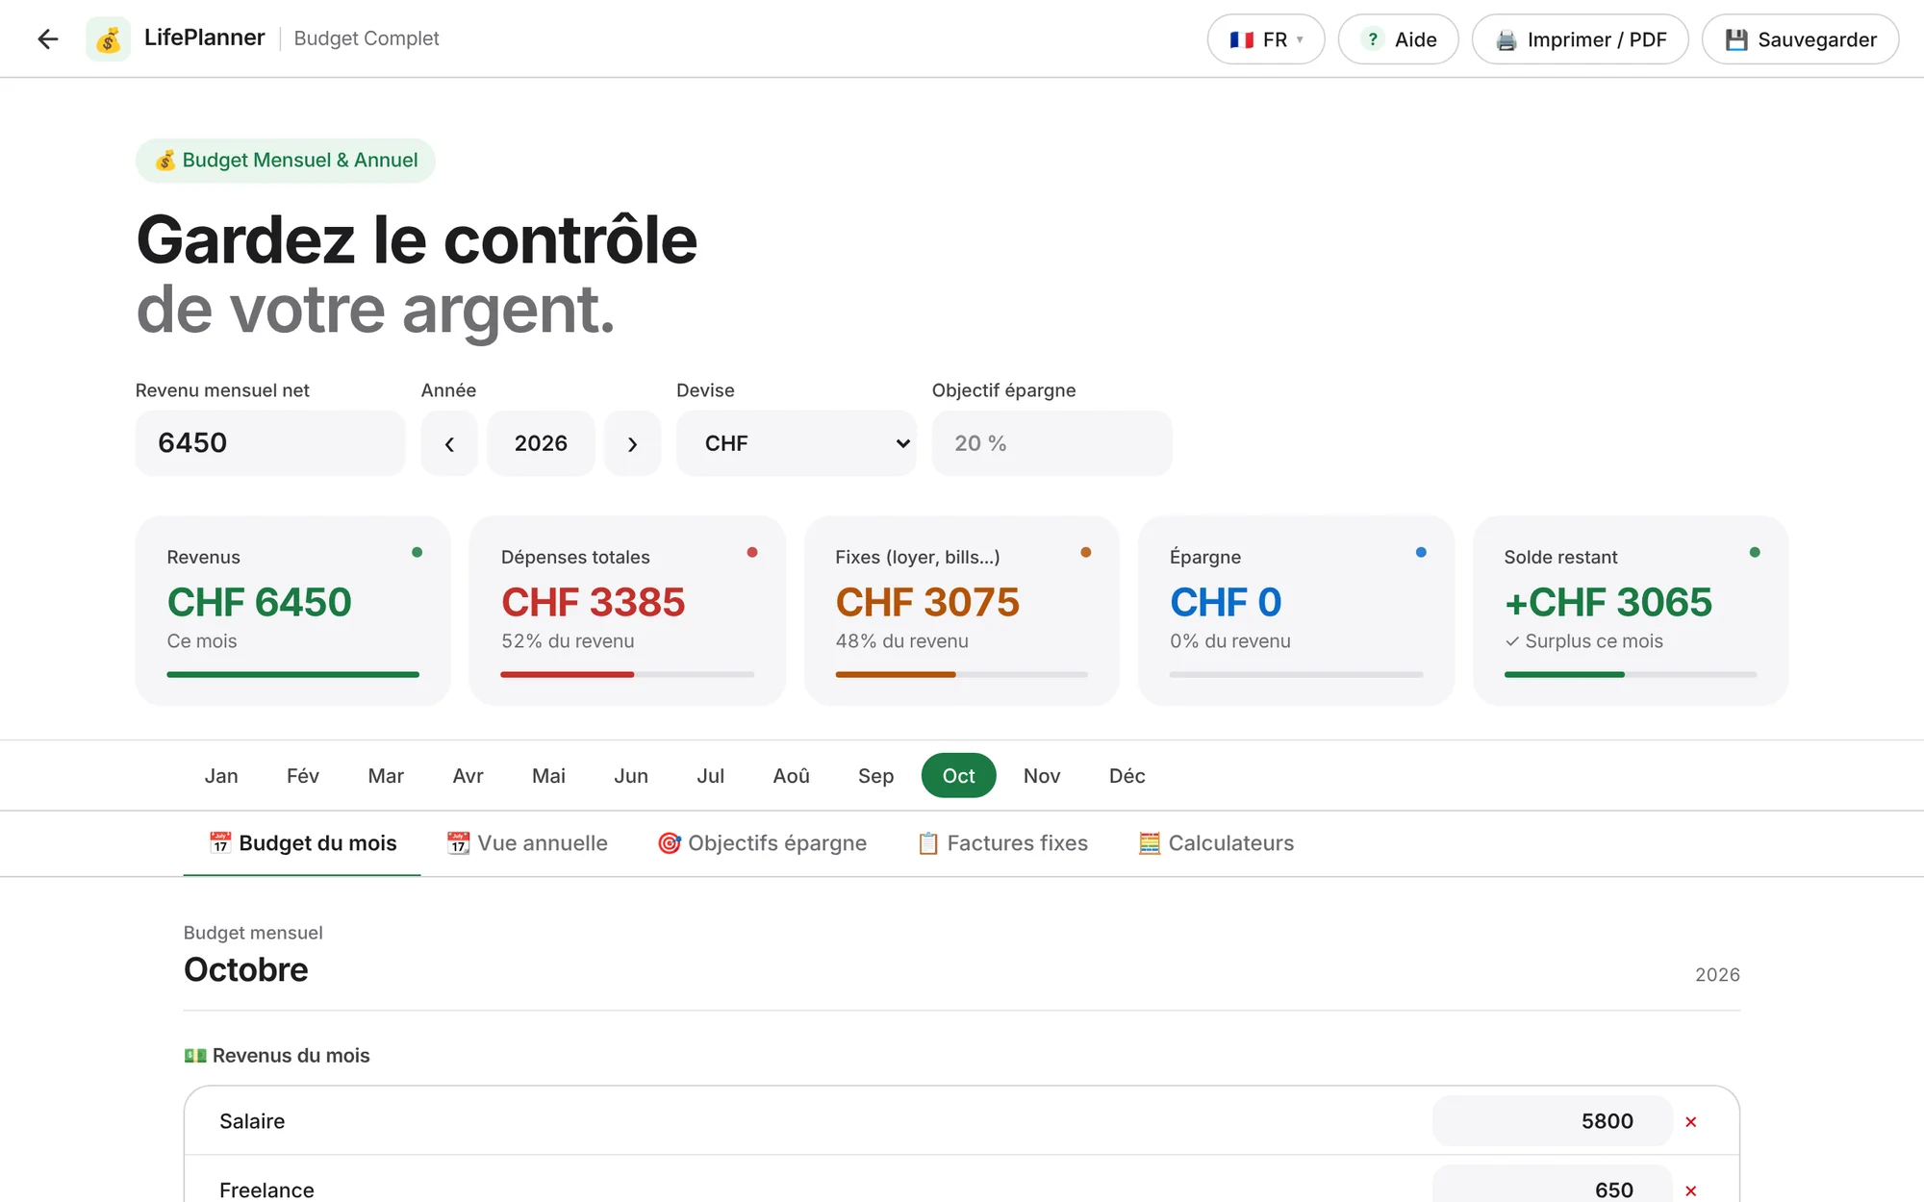Go to next year arrow

coord(632,443)
